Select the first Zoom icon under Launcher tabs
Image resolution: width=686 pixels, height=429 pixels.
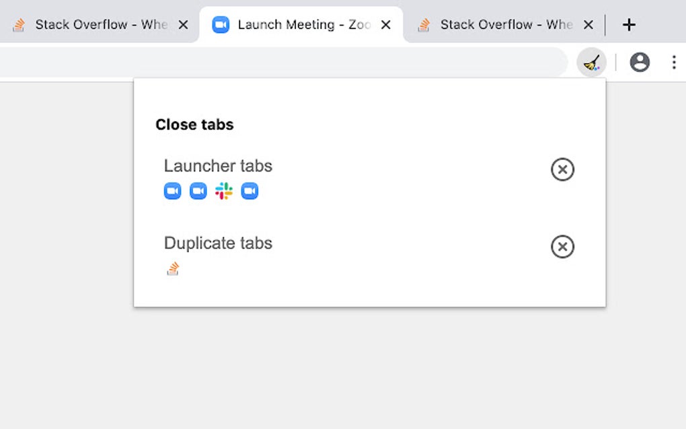(172, 191)
